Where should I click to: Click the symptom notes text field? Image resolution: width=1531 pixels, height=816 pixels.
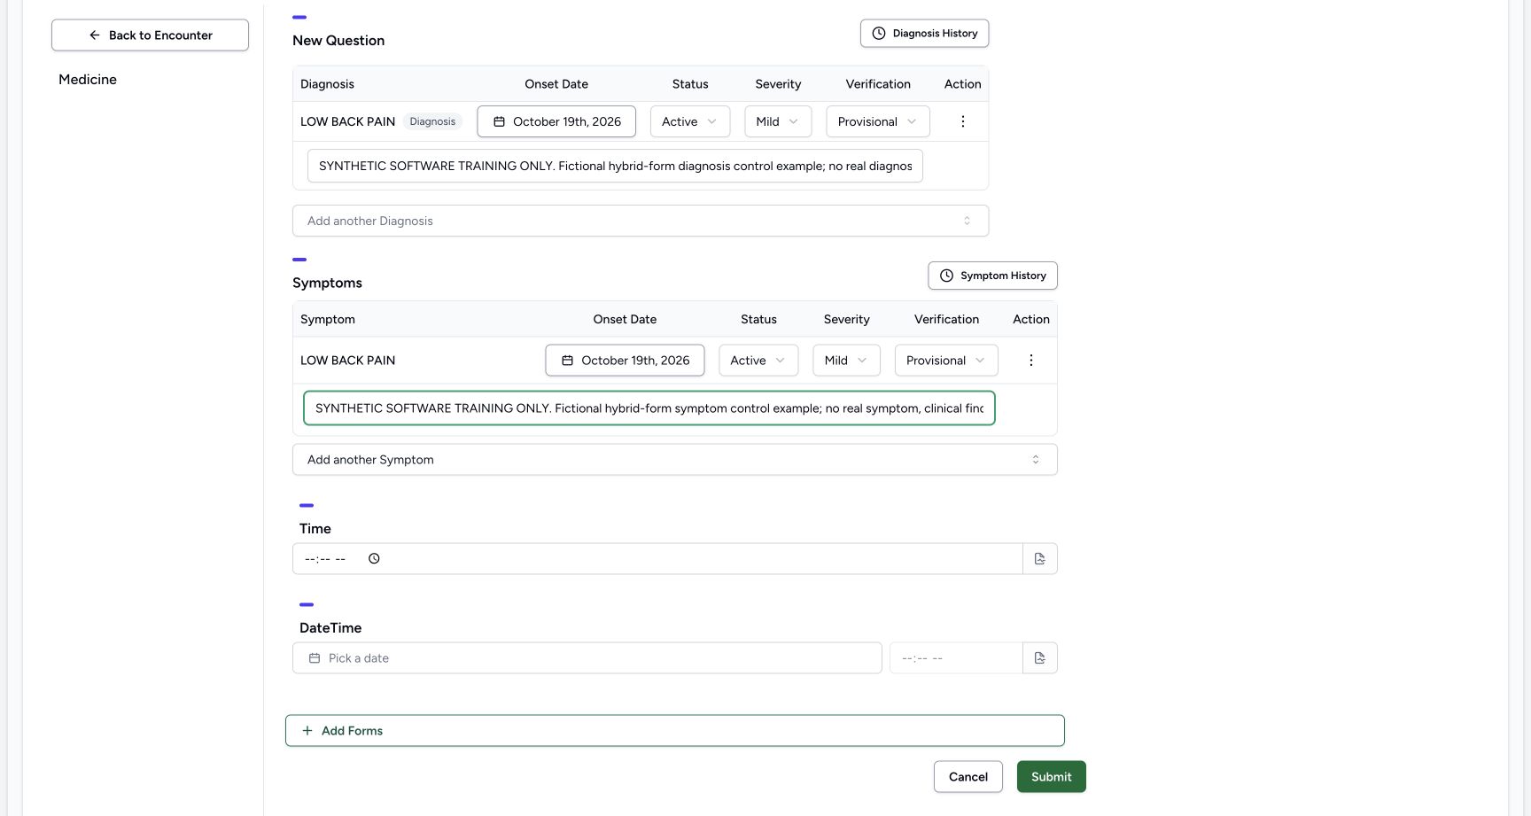[649, 408]
